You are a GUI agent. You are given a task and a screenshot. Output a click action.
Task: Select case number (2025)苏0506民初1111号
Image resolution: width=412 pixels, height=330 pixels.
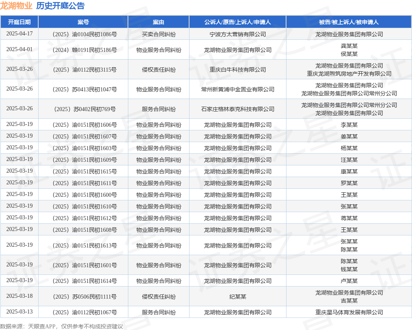click(84, 297)
